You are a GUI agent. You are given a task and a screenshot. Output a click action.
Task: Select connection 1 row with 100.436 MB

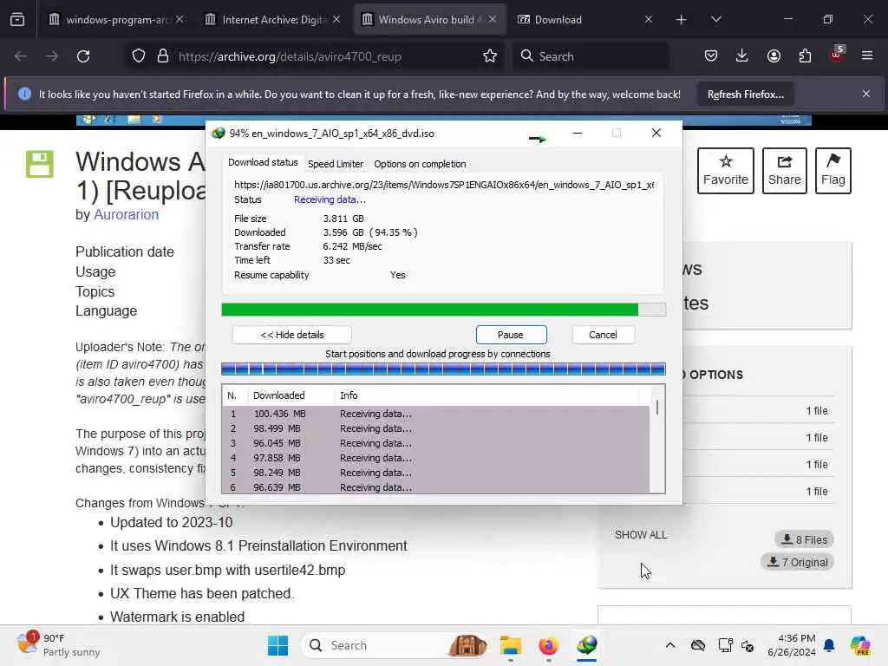[435, 414]
